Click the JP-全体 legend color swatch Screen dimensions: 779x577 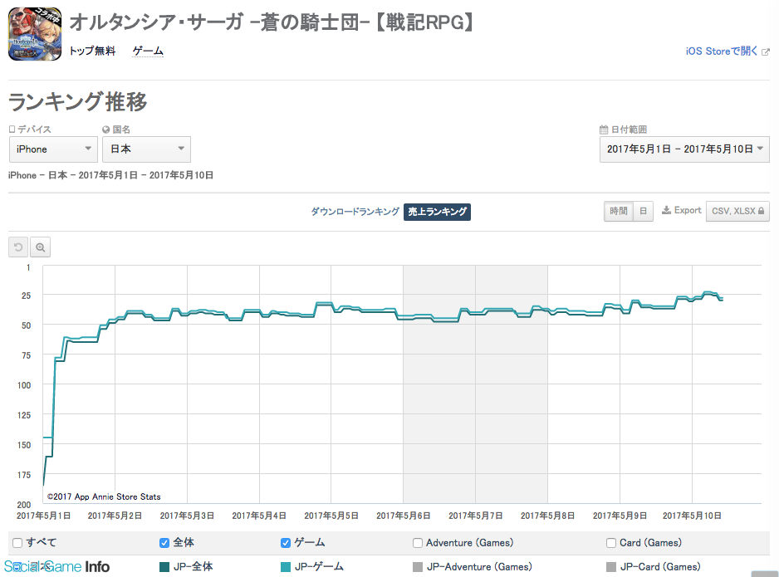click(164, 567)
